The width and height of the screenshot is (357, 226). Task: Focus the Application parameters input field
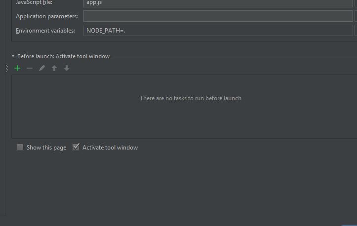click(x=218, y=16)
